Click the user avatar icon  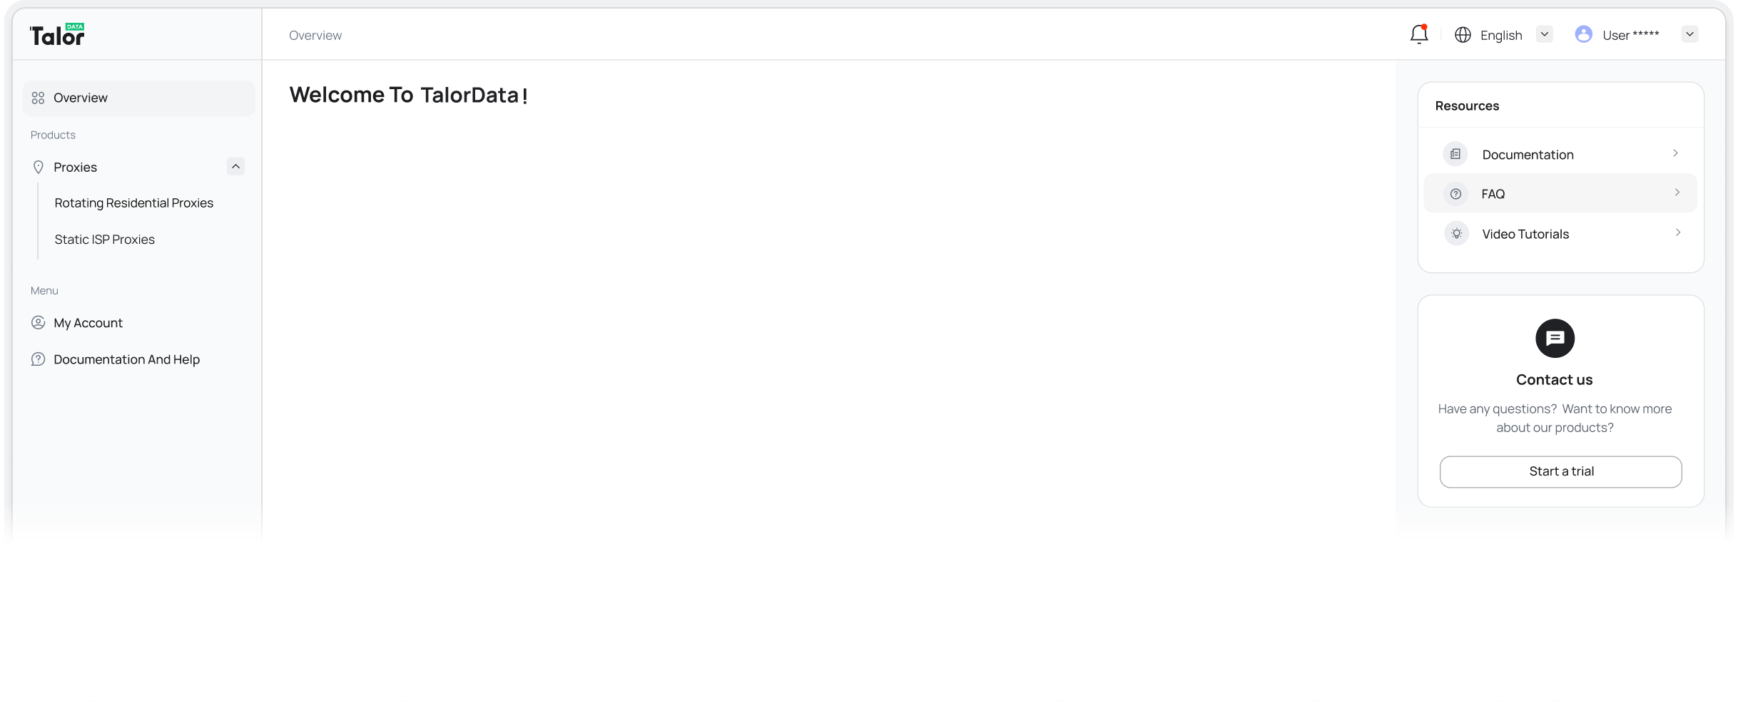click(1583, 34)
